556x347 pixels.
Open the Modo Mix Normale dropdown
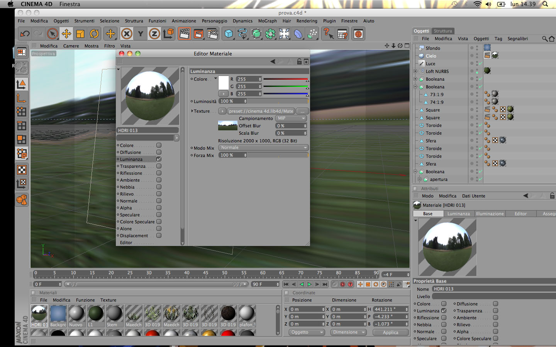(x=263, y=148)
